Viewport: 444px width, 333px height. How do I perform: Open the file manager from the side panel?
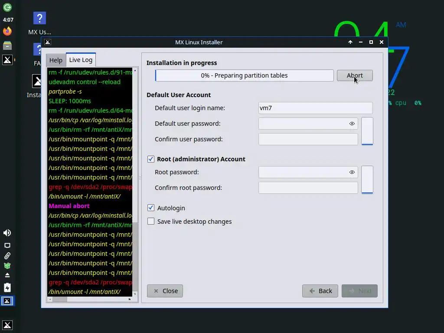click(7, 45)
